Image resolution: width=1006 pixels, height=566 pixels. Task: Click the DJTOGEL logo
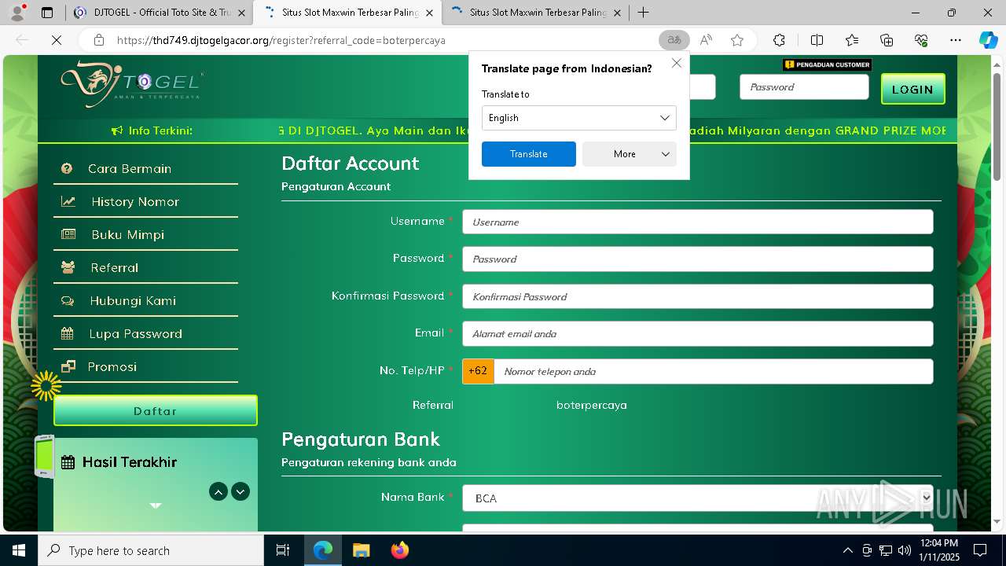[132, 84]
